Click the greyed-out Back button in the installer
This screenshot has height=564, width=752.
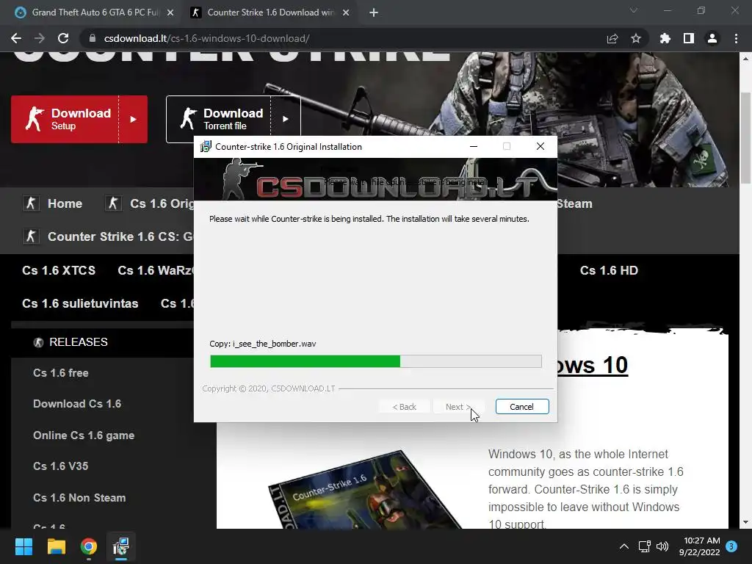point(405,407)
